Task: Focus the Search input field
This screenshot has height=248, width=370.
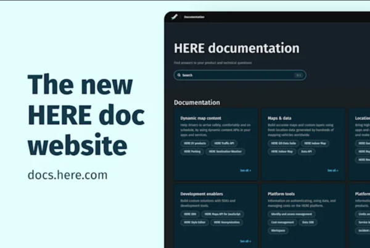Action: click(234, 75)
